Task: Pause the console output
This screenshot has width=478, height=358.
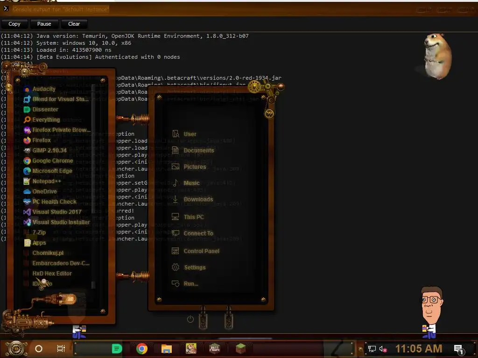Action: 44,24
